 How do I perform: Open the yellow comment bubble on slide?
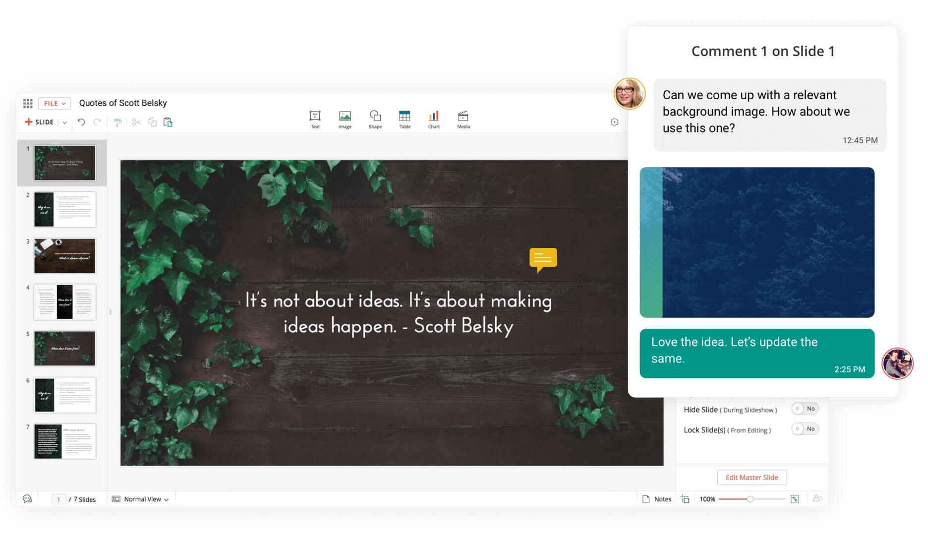(543, 259)
